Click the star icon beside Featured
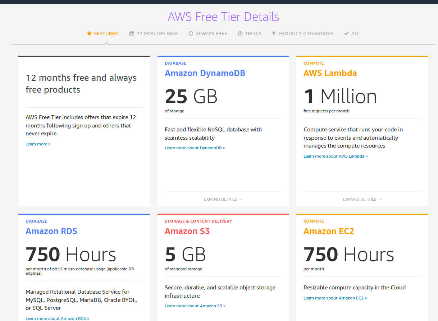Viewport: 438px width, 321px height. click(x=89, y=33)
